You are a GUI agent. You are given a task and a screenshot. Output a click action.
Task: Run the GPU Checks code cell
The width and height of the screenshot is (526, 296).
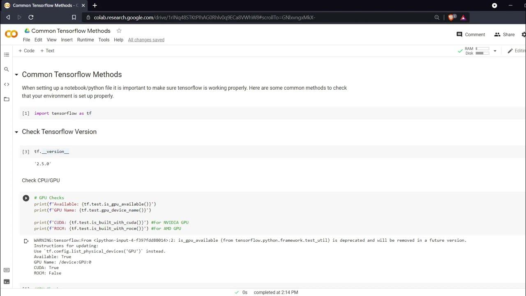(26, 198)
